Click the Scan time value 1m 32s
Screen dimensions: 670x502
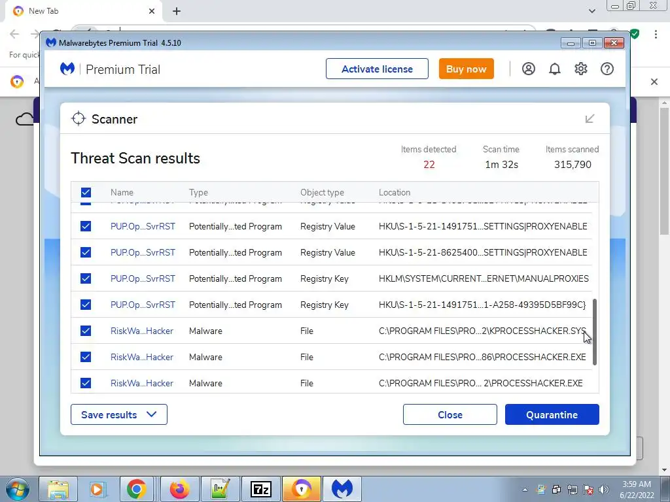pyautogui.click(x=502, y=165)
